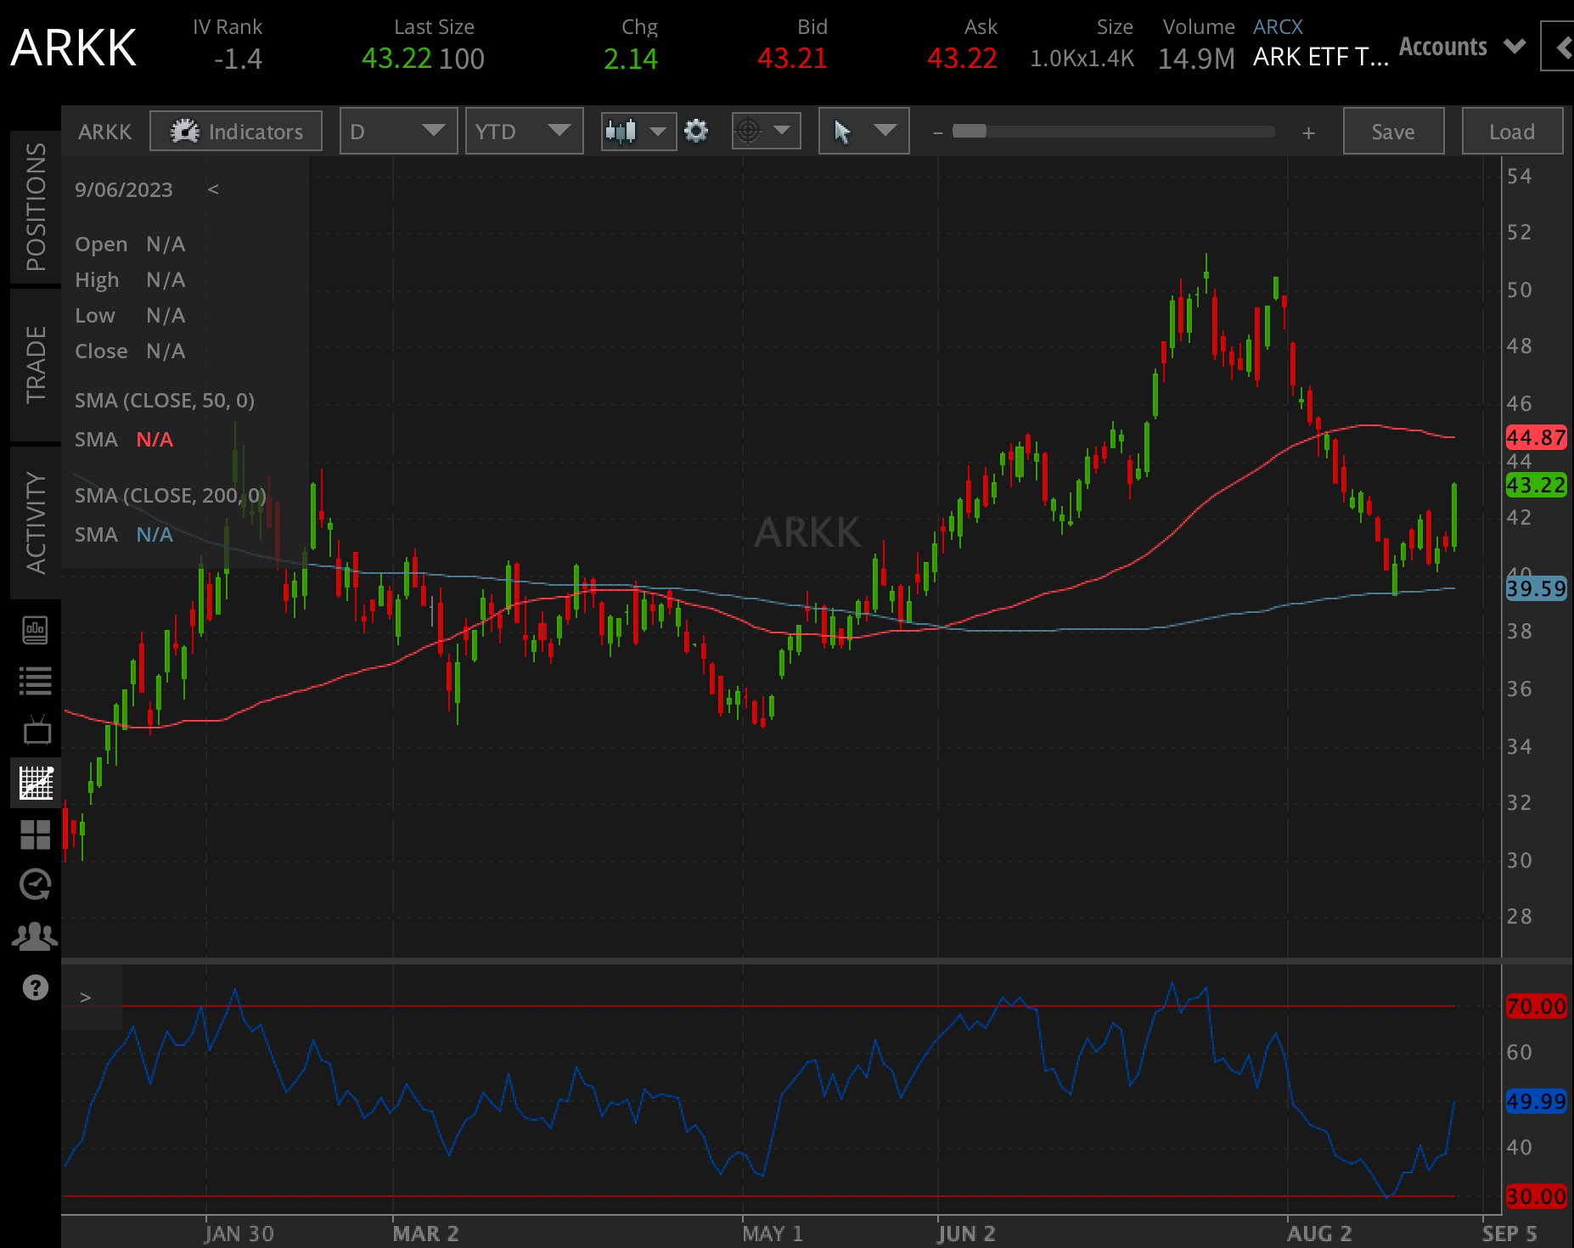This screenshot has height=1248, width=1574.
Task: Collapse the chart data legend panel
Action: click(213, 189)
